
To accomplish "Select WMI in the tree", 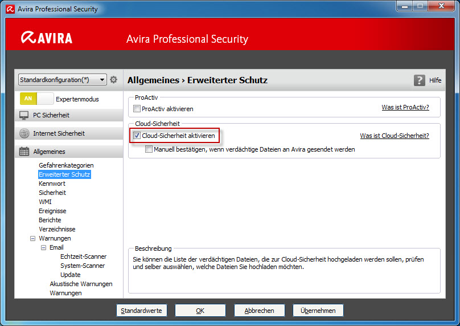I will (45, 202).
